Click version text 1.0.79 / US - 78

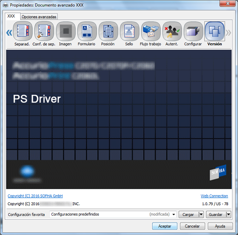pos(215,204)
